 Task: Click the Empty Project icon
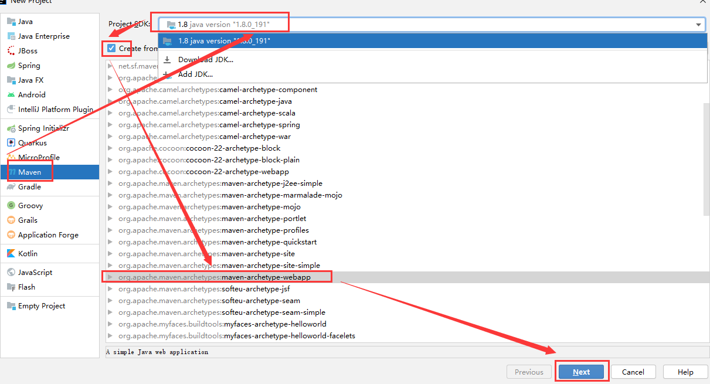point(11,306)
